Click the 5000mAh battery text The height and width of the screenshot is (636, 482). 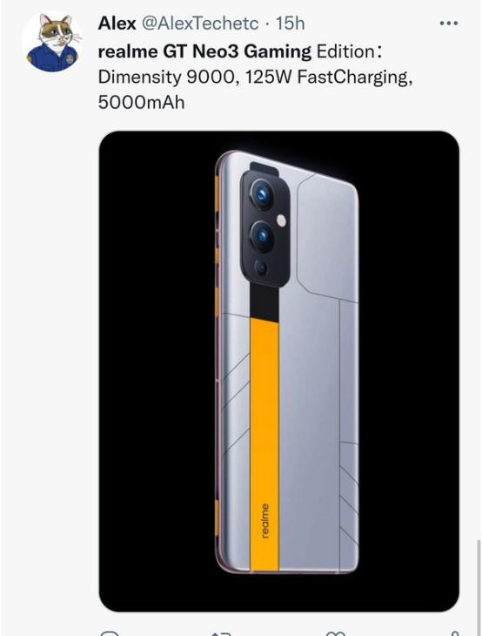(141, 103)
